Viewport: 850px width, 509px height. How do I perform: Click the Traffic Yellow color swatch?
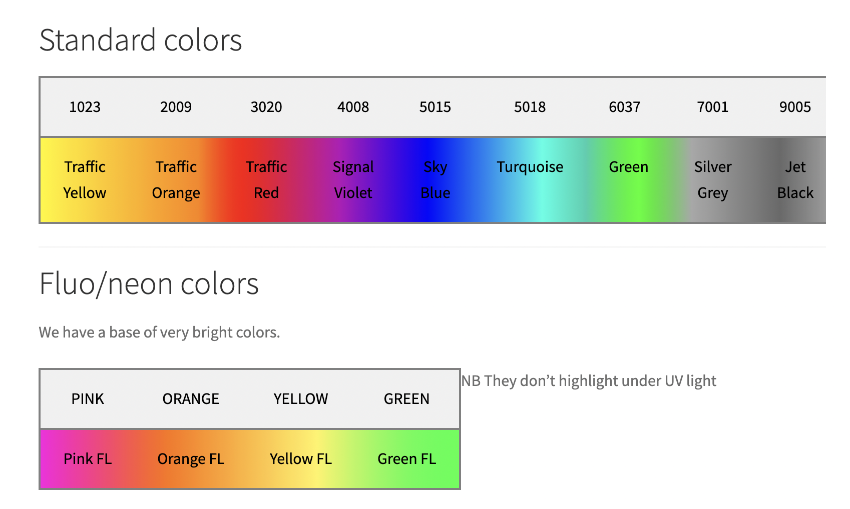pyautogui.click(x=85, y=179)
